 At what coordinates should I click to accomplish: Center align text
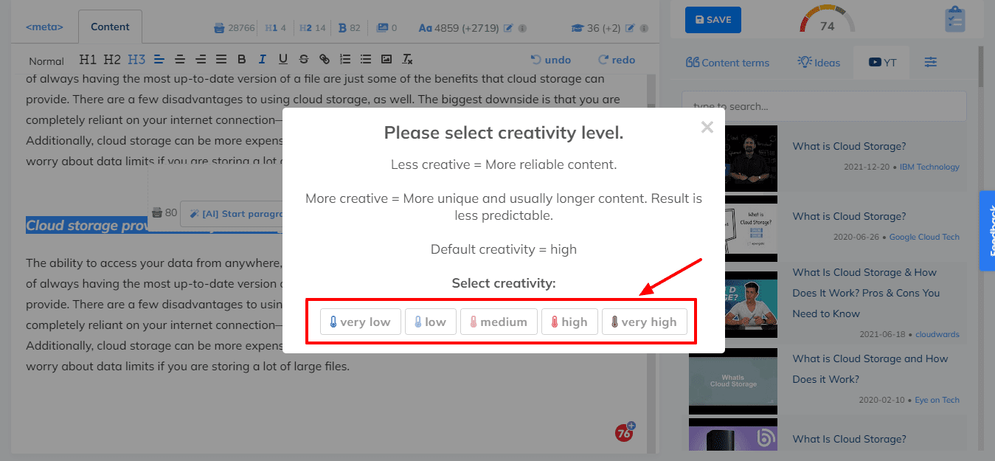pyautogui.click(x=180, y=60)
